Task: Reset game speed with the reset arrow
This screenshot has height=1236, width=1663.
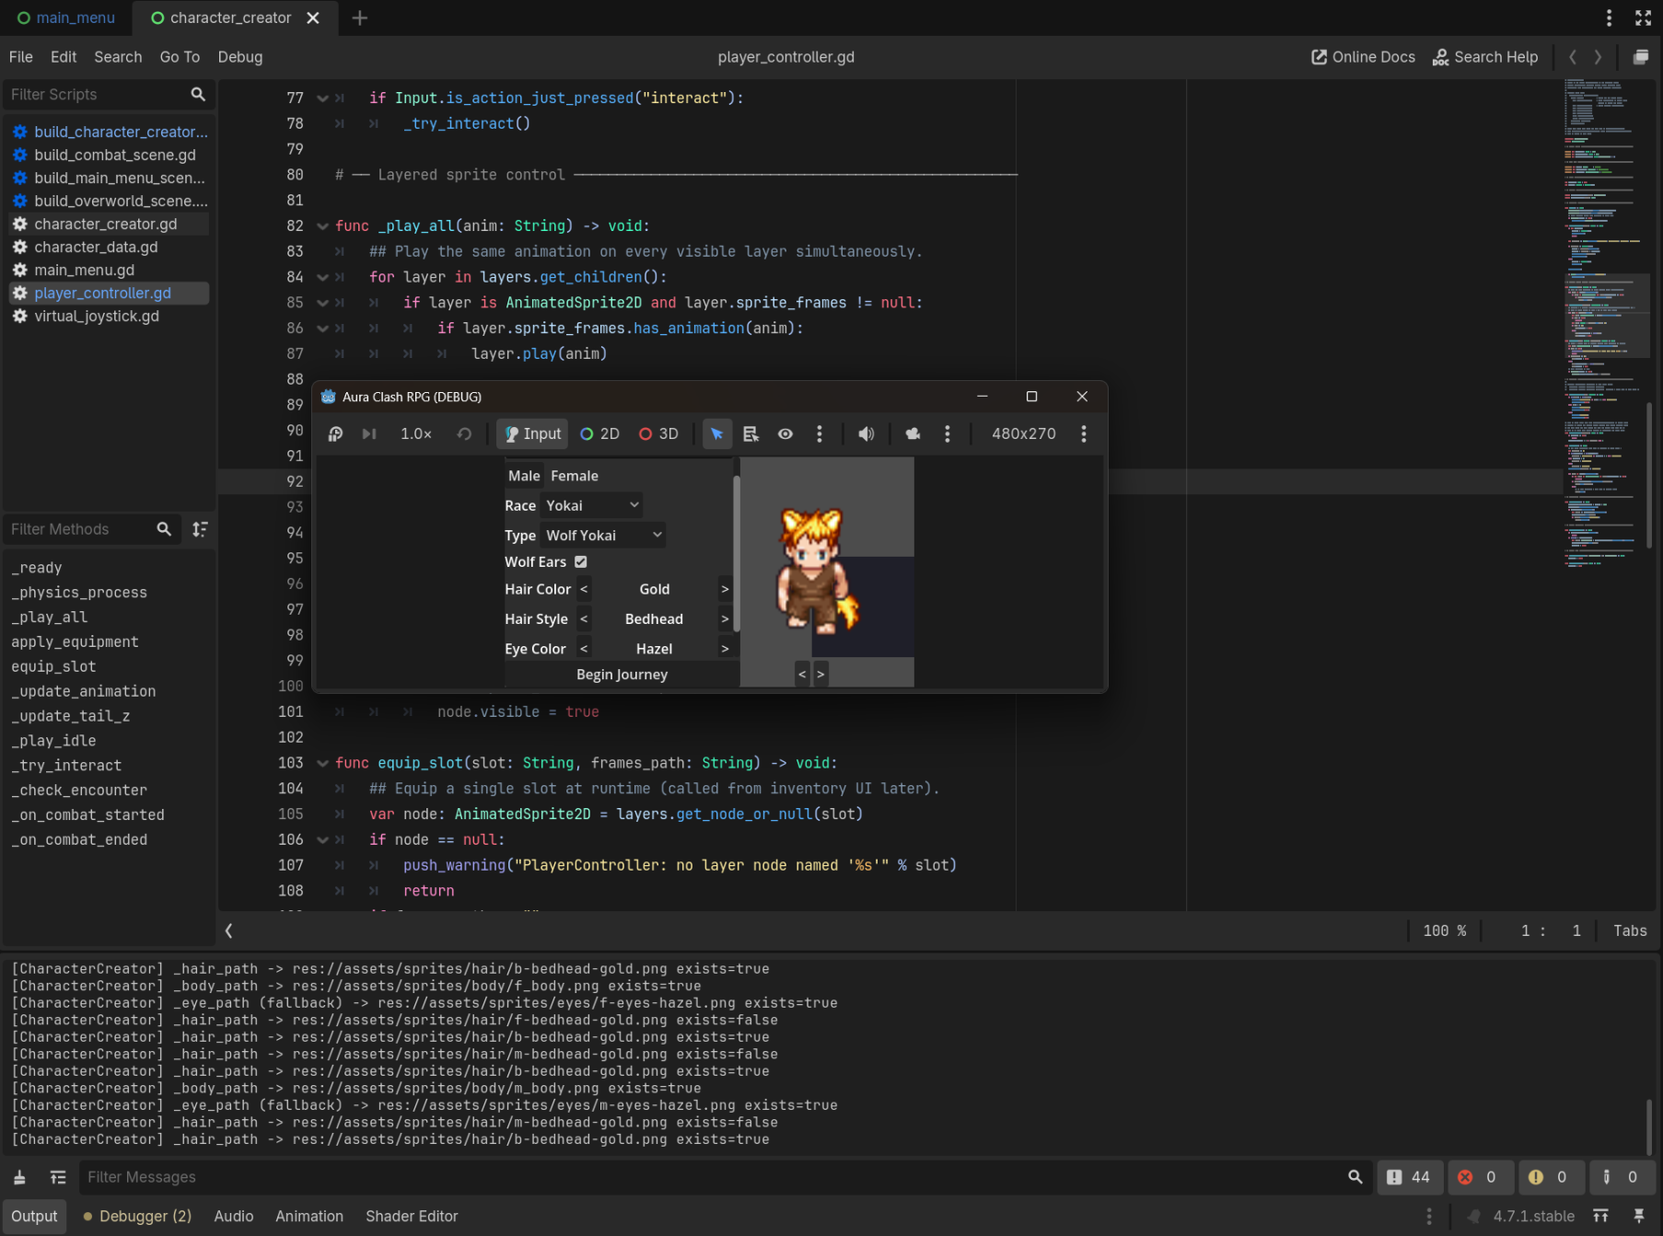Action: [x=465, y=433]
